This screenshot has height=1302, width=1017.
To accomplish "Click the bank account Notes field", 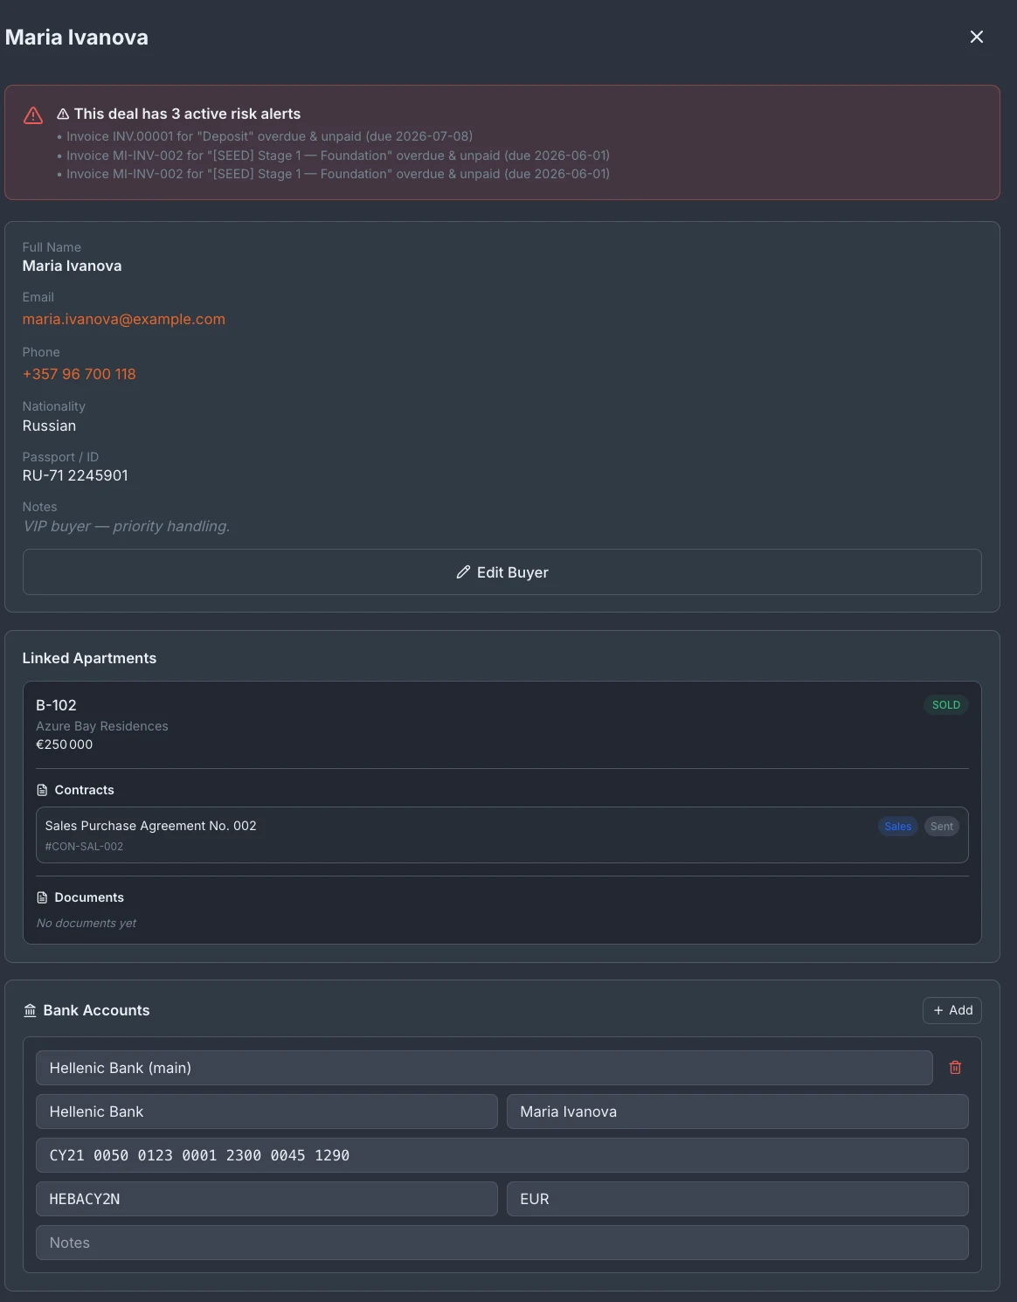I will tap(502, 1243).
